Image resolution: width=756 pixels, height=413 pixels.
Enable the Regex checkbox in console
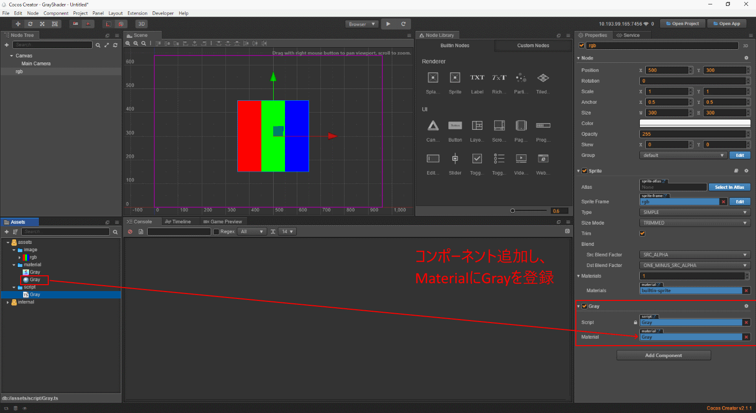click(x=216, y=232)
